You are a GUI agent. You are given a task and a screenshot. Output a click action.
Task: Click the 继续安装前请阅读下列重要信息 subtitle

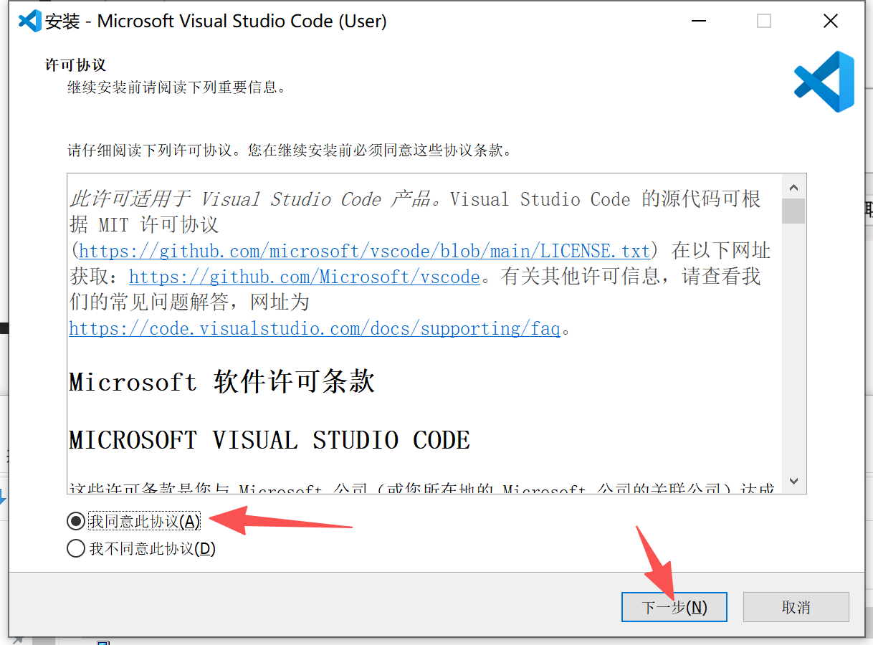point(177,87)
